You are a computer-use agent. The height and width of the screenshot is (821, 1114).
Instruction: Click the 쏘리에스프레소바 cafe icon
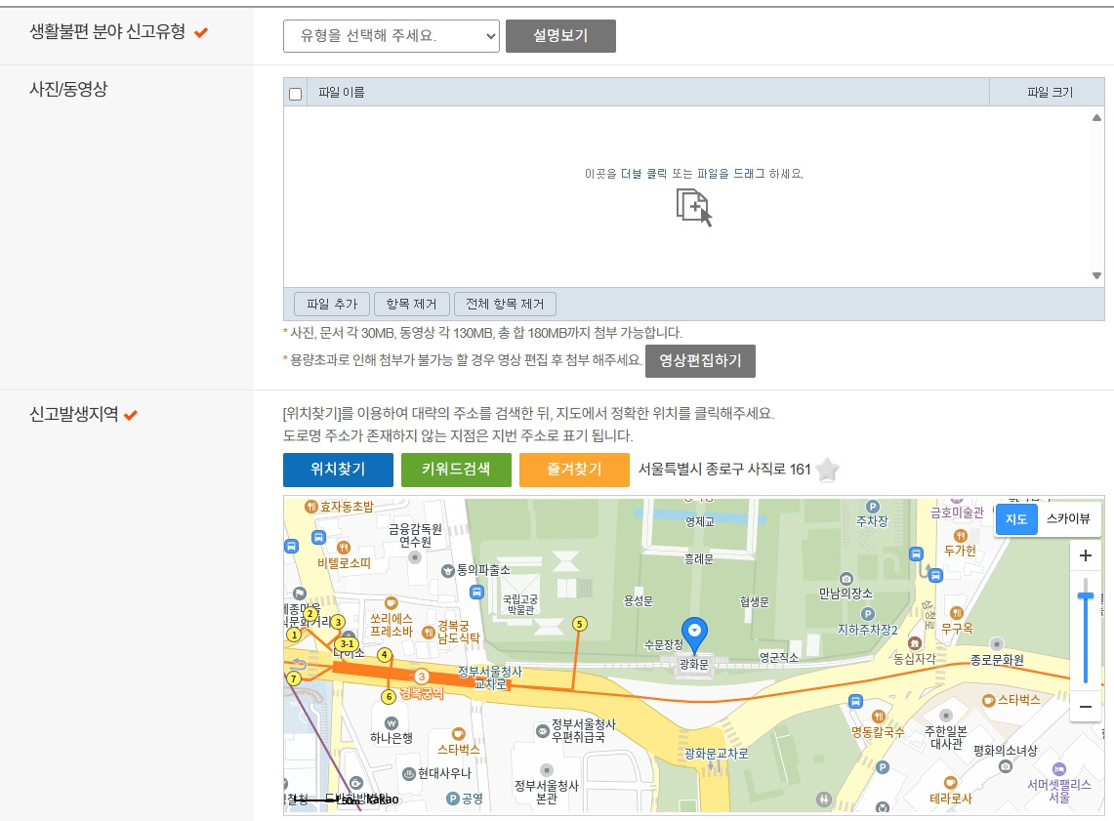tap(391, 603)
